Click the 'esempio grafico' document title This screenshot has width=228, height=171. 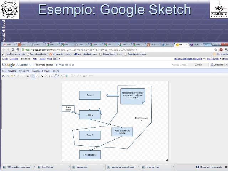click(45, 65)
